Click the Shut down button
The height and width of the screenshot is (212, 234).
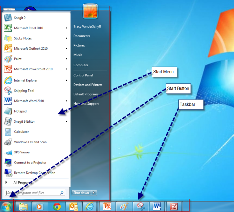[81, 193]
